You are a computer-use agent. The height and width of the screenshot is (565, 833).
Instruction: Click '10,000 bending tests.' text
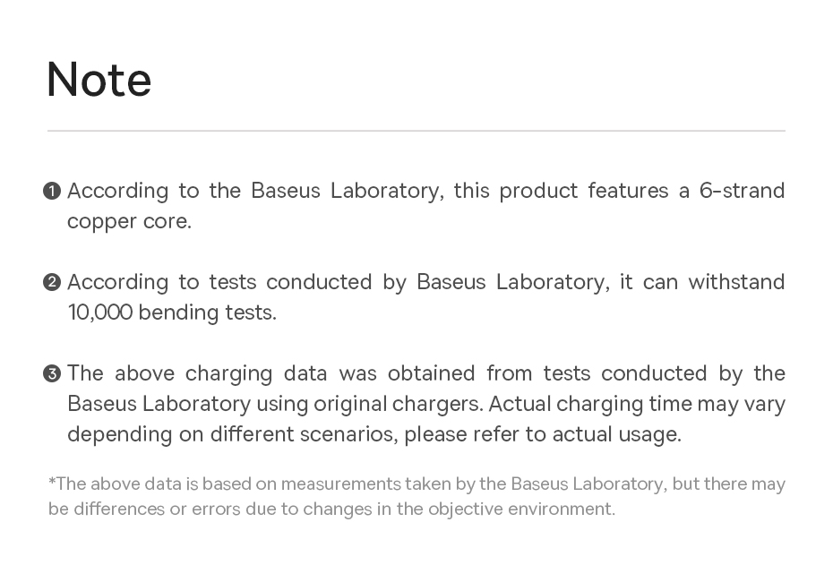[172, 312]
